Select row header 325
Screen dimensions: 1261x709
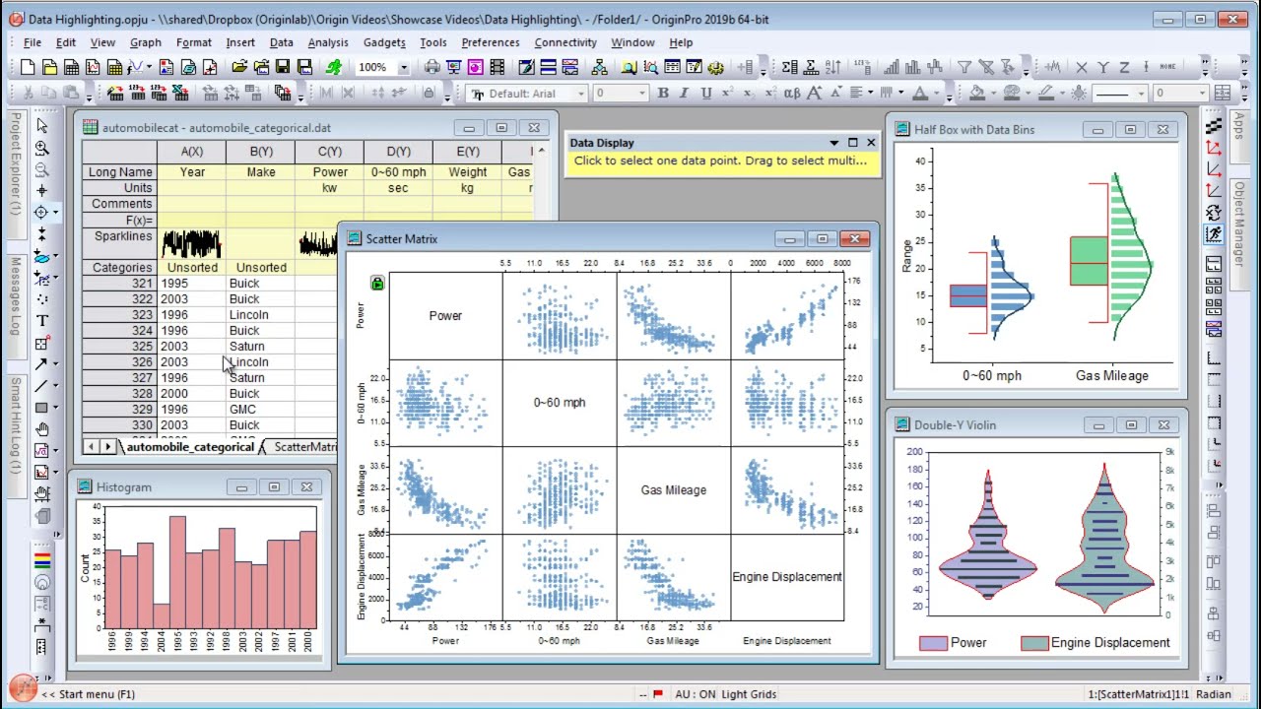[x=119, y=347]
